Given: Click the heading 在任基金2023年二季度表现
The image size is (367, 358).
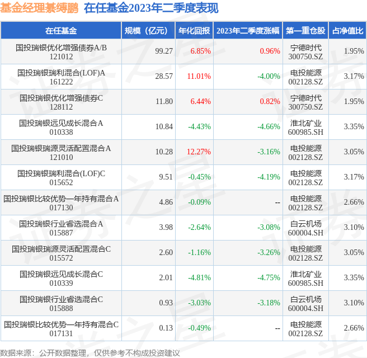Looking at the screenshot, I should click(151, 8).
